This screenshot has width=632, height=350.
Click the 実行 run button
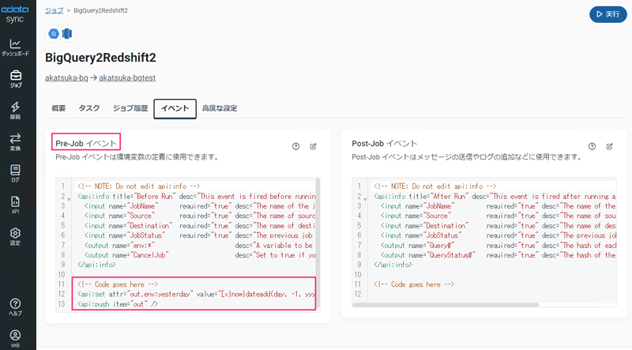pyautogui.click(x=607, y=14)
